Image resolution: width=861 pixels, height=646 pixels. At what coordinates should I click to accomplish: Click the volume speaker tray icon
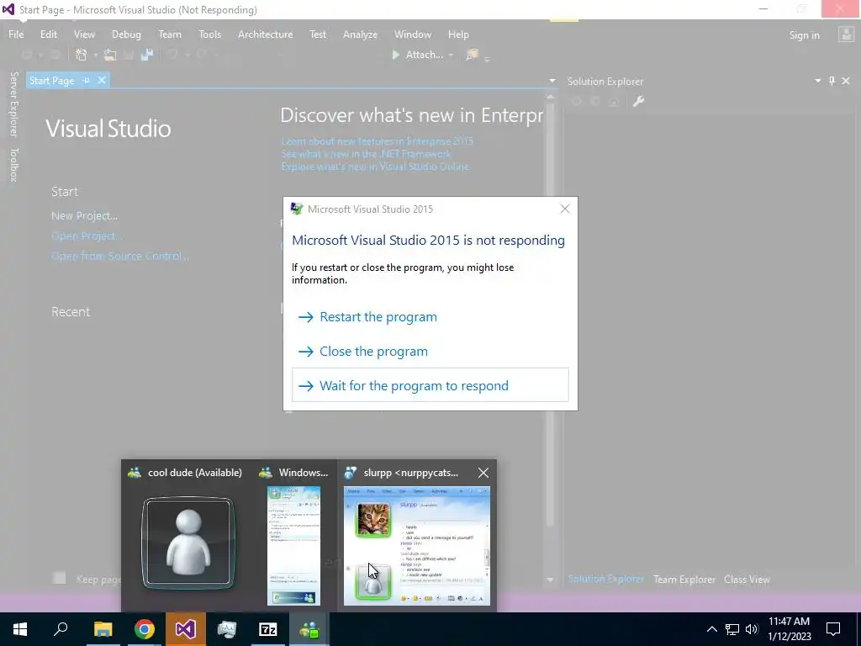(x=752, y=629)
